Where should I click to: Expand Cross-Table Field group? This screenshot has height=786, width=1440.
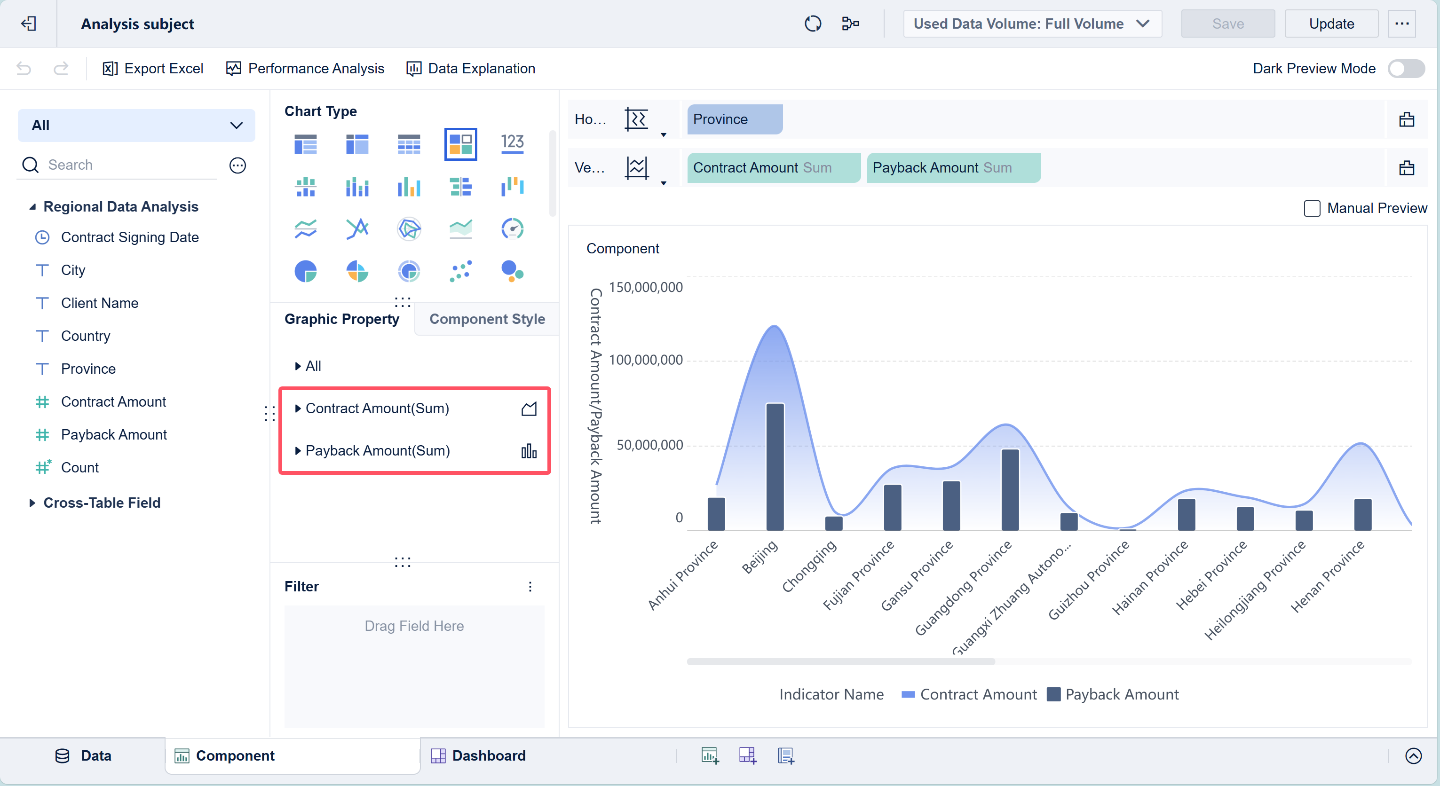click(x=32, y=503)
